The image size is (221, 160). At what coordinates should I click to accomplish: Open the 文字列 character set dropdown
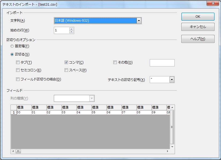(139, 21)
